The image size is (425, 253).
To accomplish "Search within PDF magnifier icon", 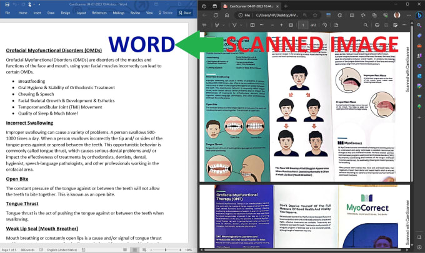I will pyautogui.click(x=366, y=25).
